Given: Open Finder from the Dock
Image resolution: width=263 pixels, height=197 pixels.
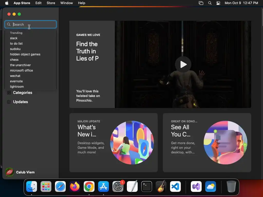Looking at the screenshot, I should click(32, 186).
